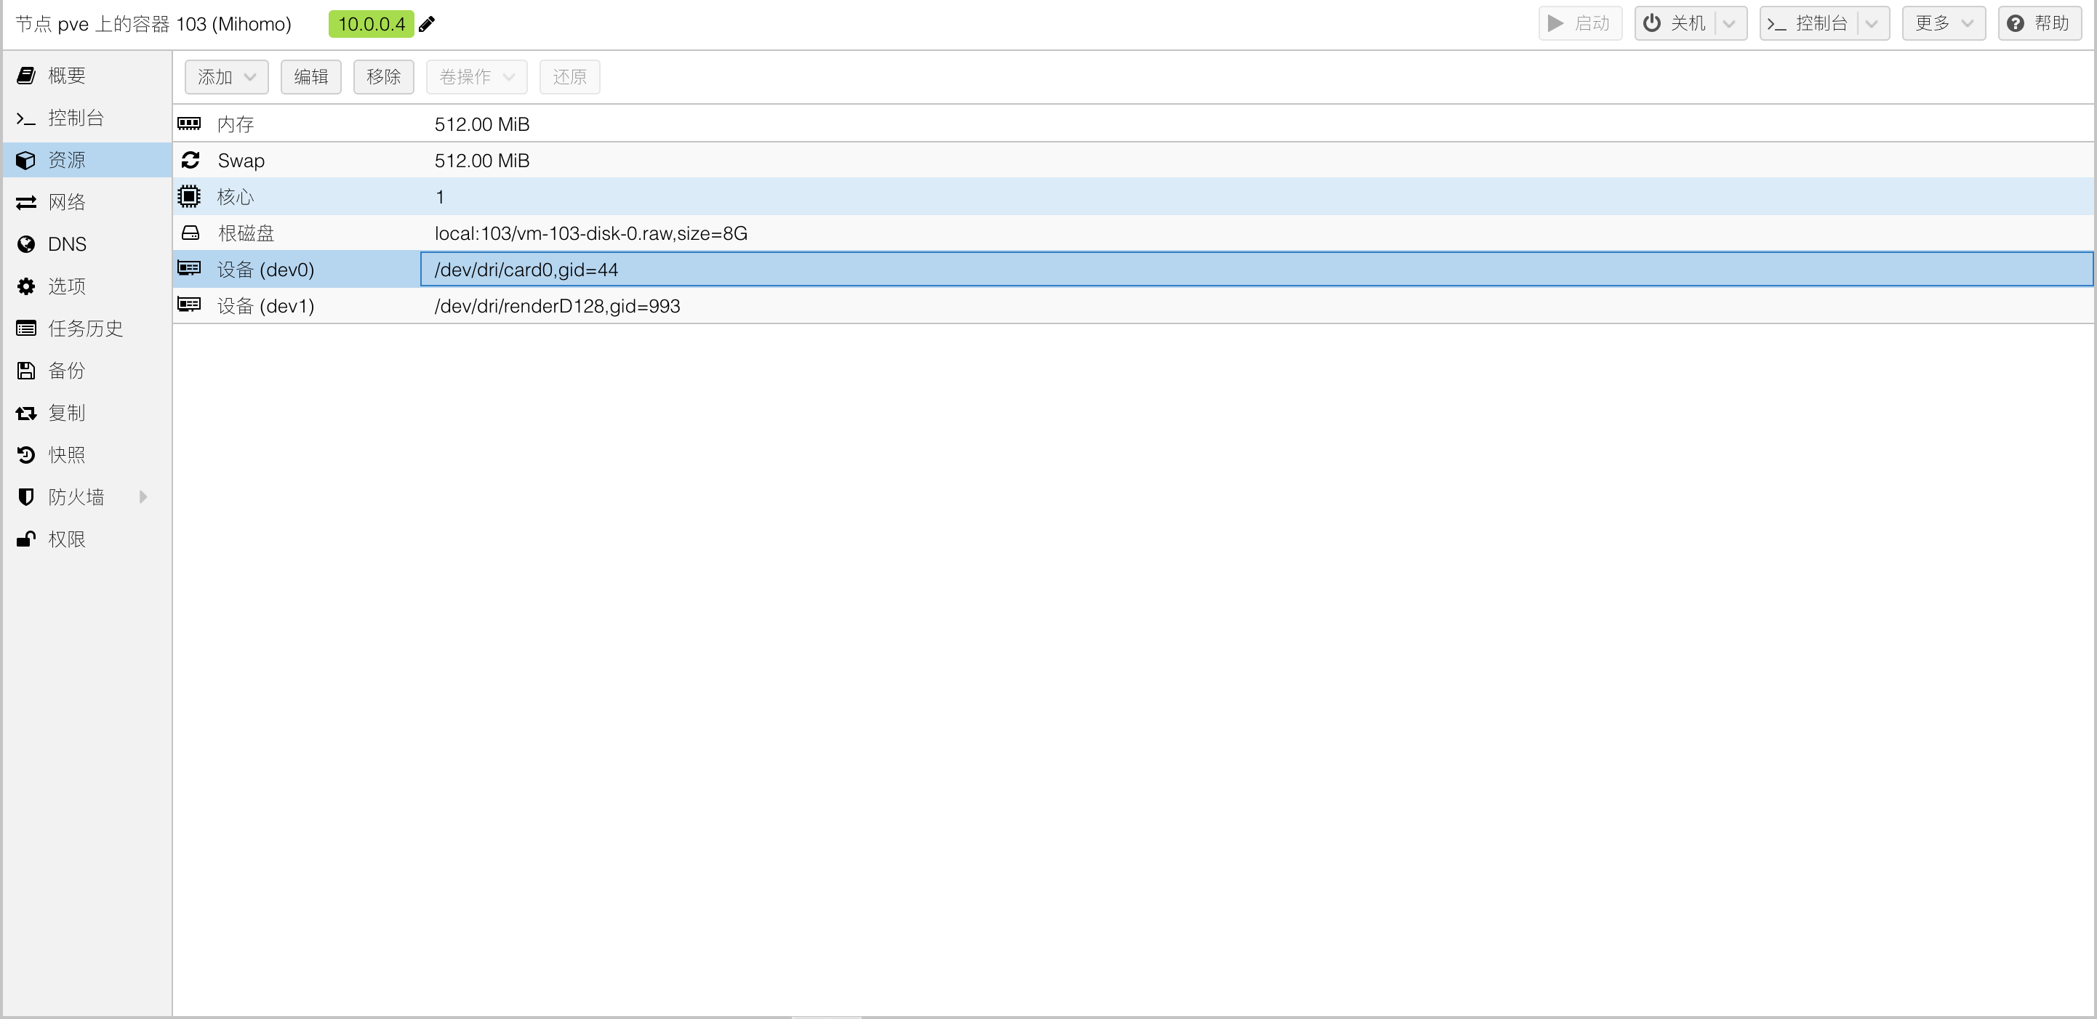Image resolution: width=2097 pixels, height=1019 pixels.
Task: Click the snapshot history icon in sidebar
Action: 26,454
